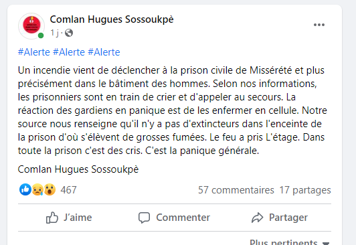The image size is (356, 245).
Task: Click the globe public visibility icon
Action: point(69,33)
